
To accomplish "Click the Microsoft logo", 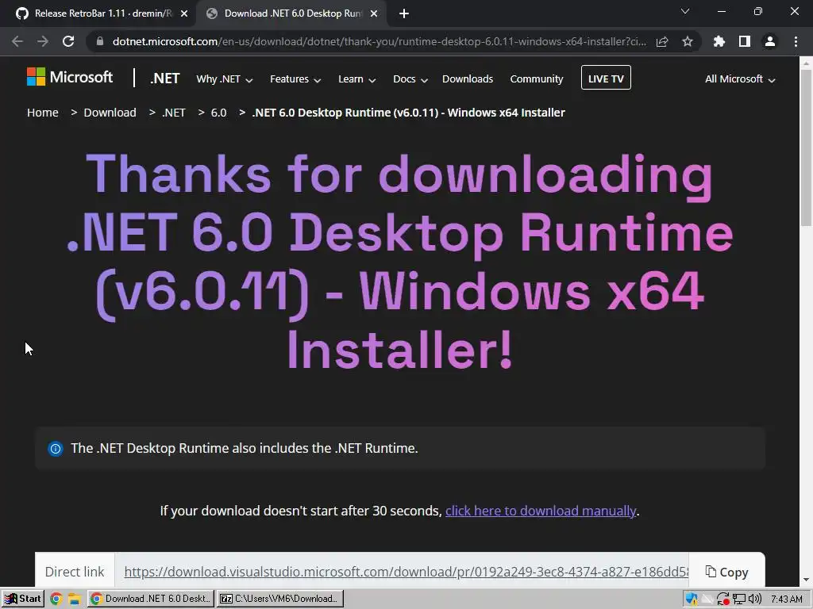I will 70,77.
